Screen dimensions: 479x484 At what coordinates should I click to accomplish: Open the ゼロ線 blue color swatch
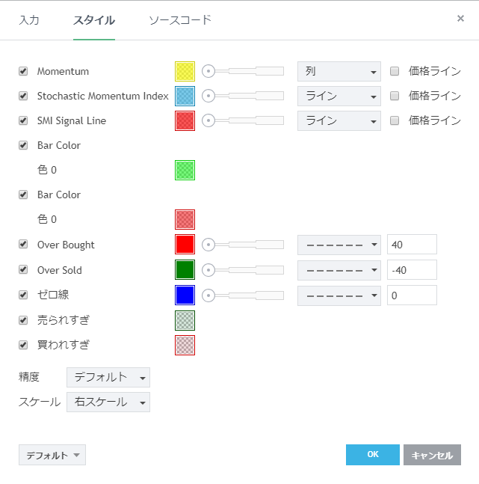(185, 295)
